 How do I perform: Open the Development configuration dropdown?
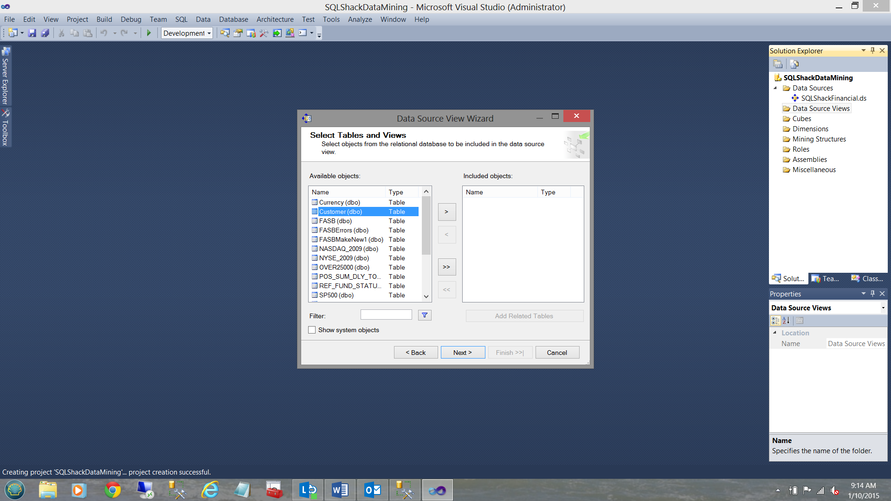209,33
